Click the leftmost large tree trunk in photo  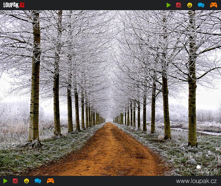click(x=35, y=85)
